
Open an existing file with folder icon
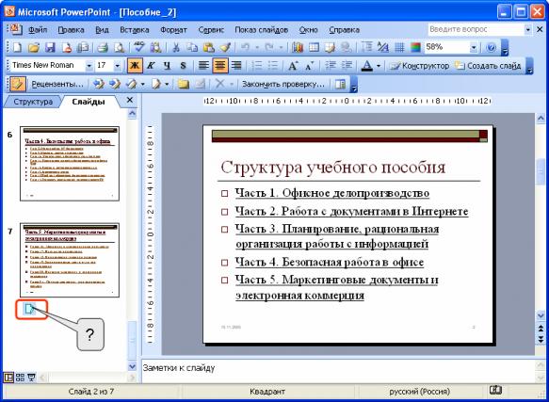pos(34,47)
